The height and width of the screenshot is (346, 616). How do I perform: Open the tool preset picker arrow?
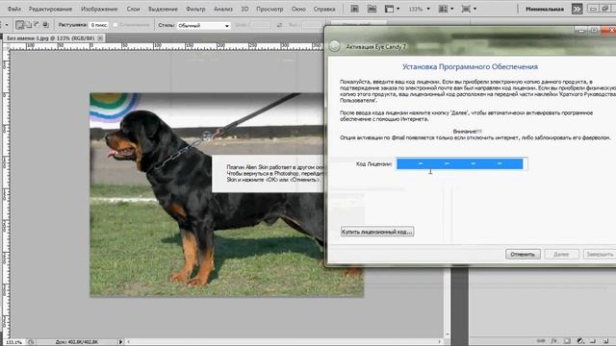tap(7, 25)
